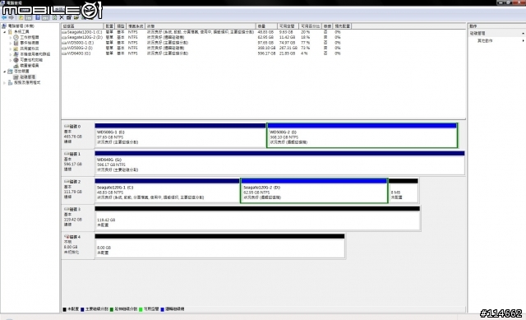The width and height of the screenshot is (526, 320).
Task: Select the Storage tree node
Action: click(18, 72)
